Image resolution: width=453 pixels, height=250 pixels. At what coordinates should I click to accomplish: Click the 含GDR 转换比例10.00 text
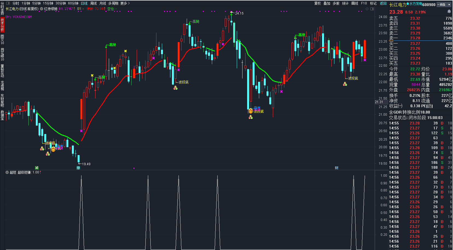(410, 112)
